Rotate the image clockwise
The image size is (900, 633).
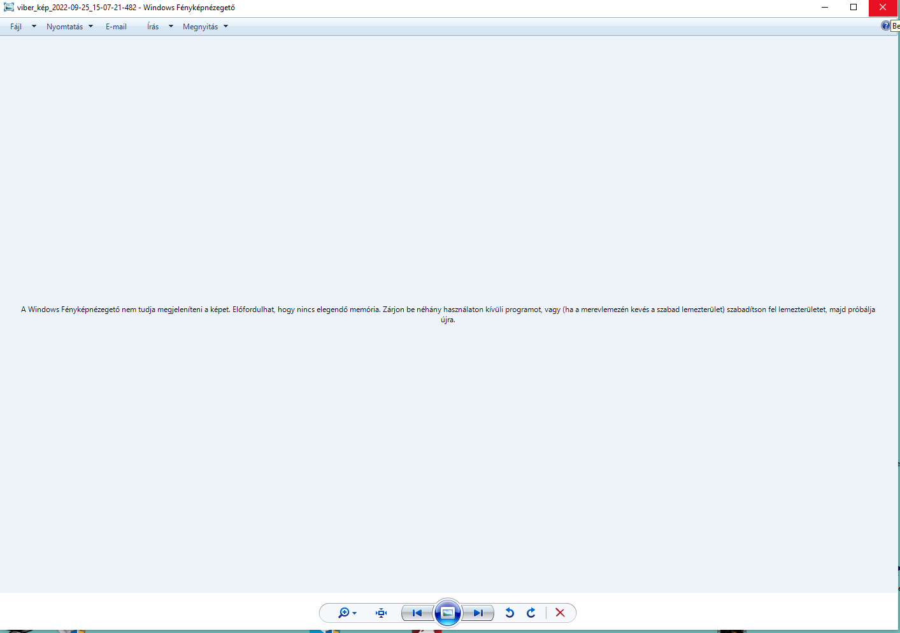[x=531, y=613]
